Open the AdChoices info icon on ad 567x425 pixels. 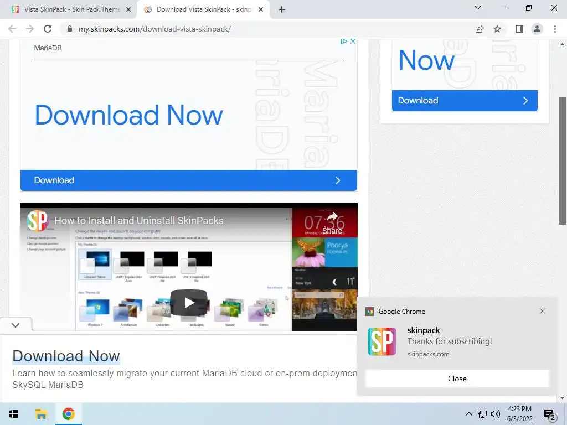point(344,42)
